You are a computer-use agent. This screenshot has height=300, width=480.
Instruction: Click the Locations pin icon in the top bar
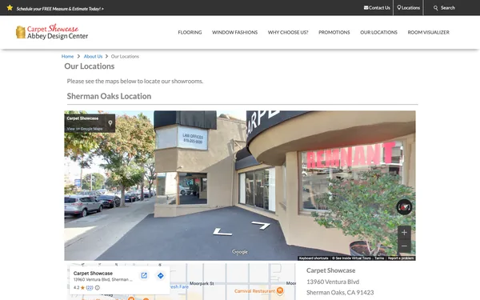click(x=399, y=8)
